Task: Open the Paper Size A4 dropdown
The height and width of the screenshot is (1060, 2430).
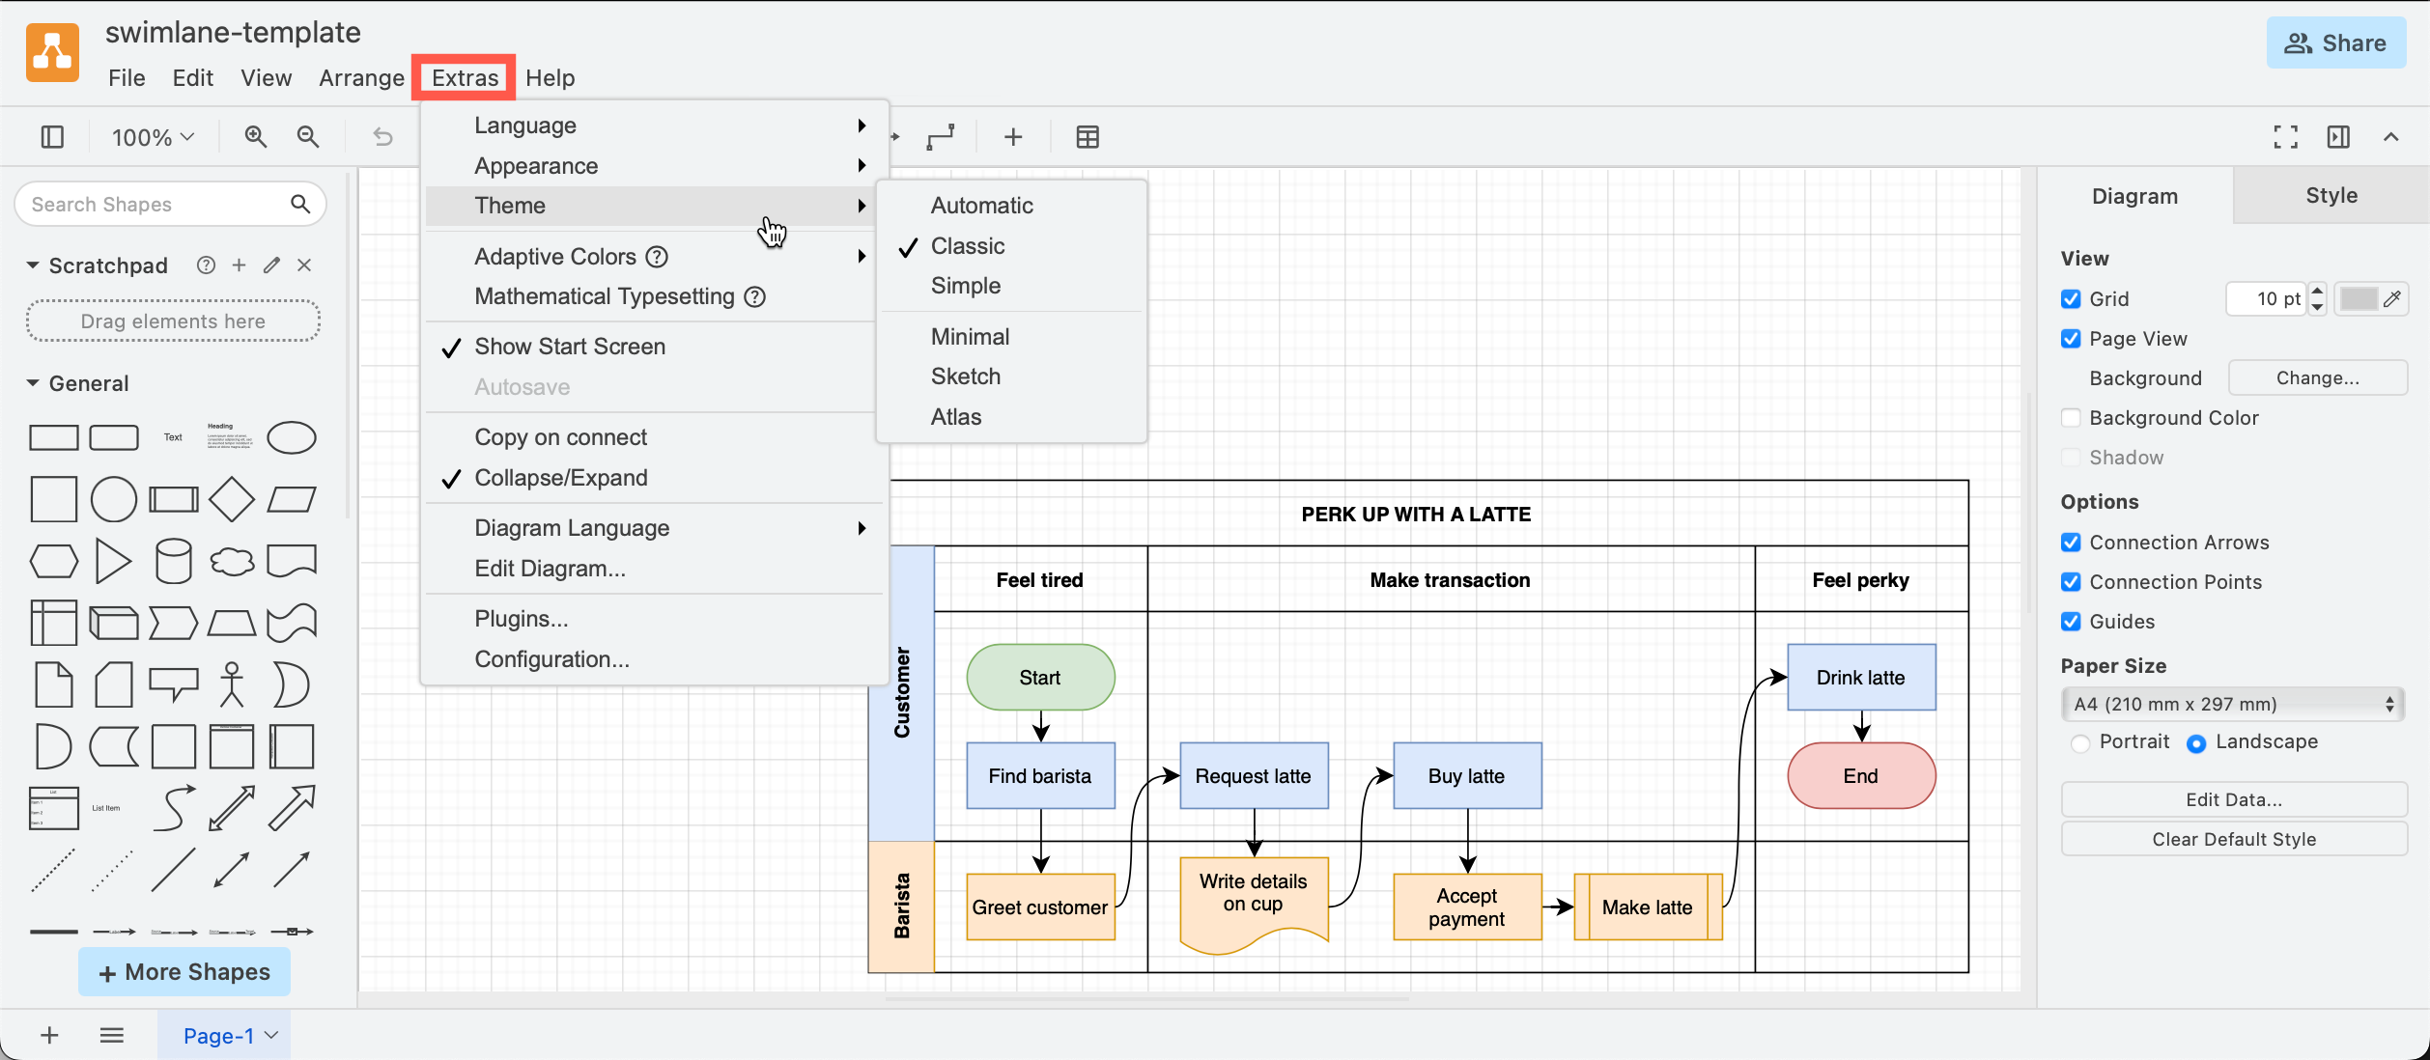Action: pyautogui.click(x=2232, y=704)
